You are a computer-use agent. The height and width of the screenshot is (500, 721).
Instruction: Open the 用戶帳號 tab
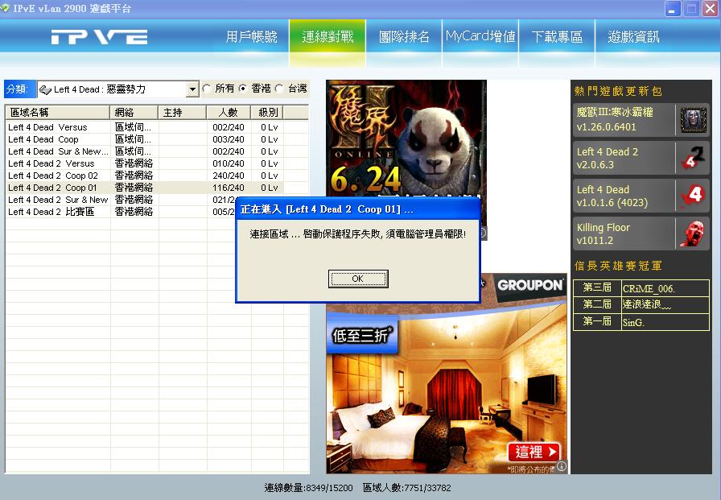pos(251,36)
